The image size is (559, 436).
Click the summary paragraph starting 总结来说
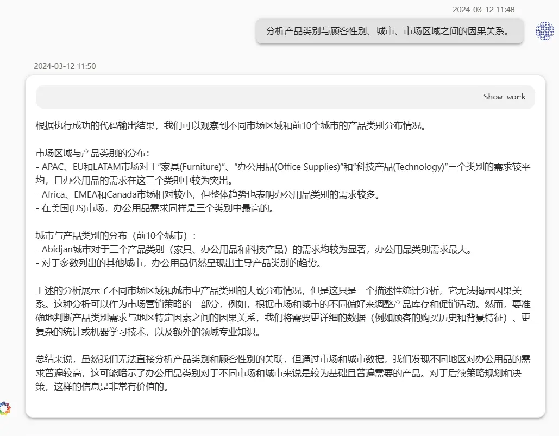coord(283,373)
